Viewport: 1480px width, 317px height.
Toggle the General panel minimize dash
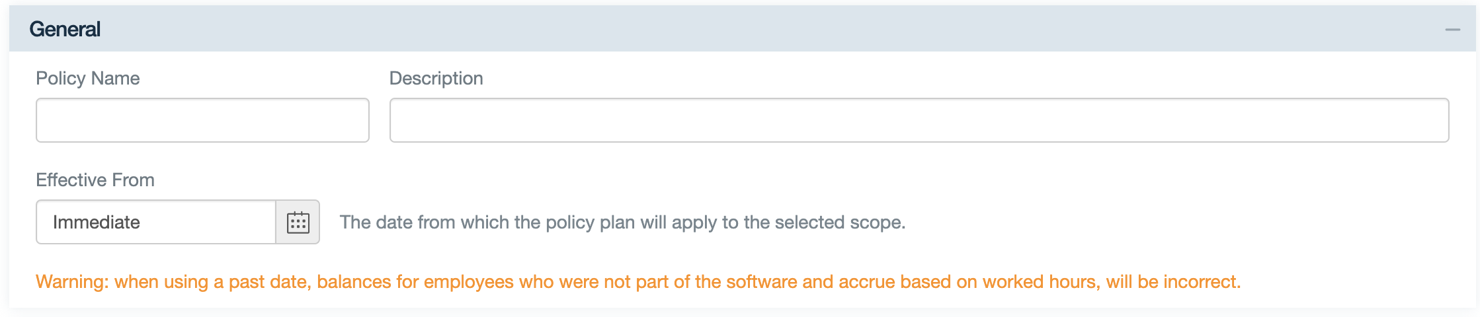(1452, 30)
